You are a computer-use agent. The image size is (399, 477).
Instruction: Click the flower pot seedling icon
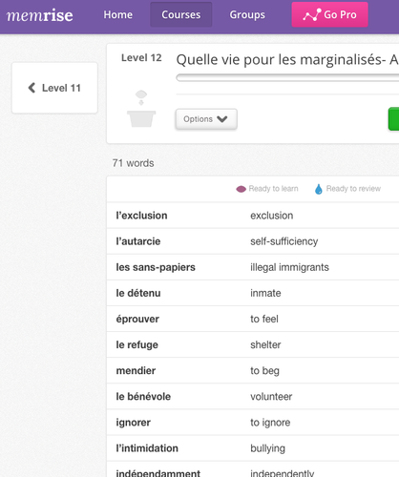click(141, 109)
